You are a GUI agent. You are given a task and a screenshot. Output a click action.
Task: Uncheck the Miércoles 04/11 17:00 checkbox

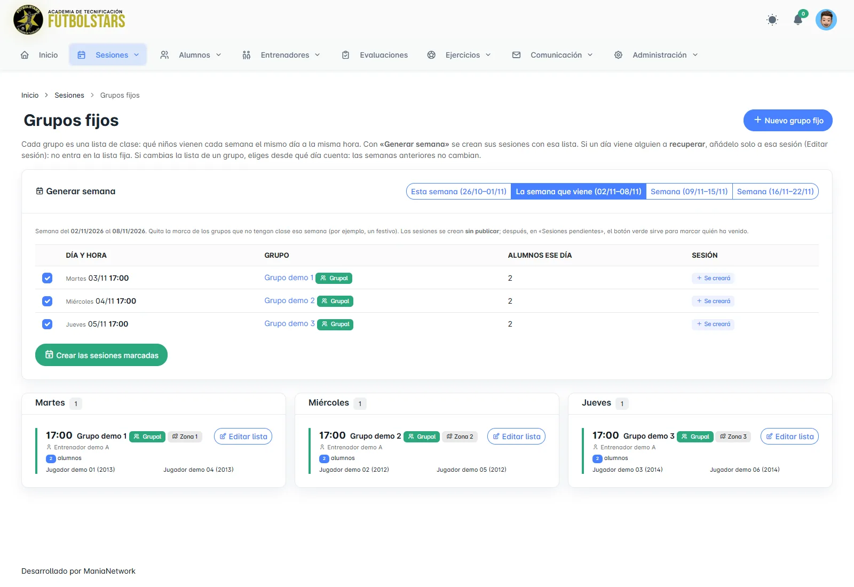48,301
